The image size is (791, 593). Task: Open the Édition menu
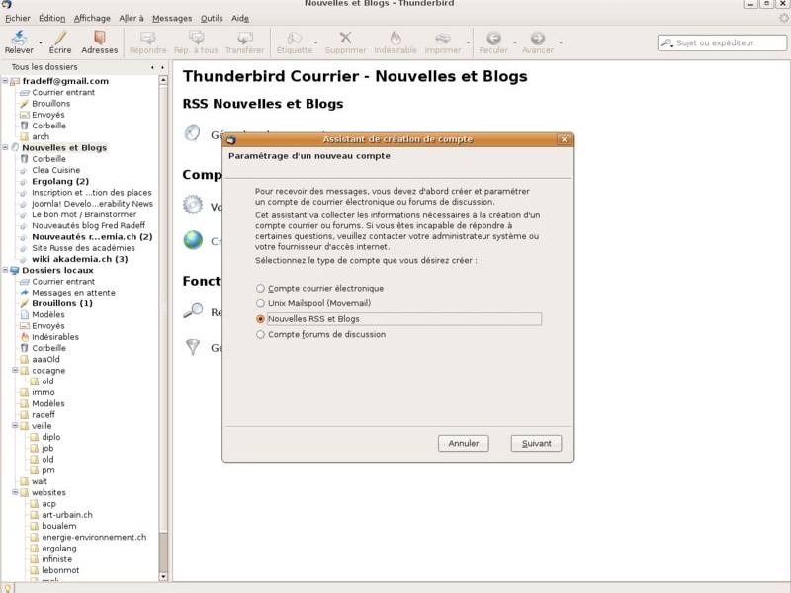pos(52,18)
